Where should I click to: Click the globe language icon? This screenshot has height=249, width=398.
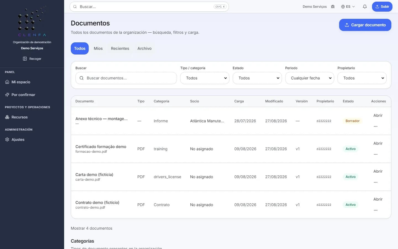tap(343, 7)
